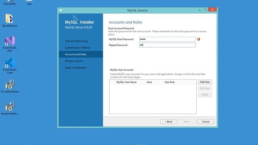Select the Accounts and Roles step
Screen dimensions: 258x145
(81, 54)
